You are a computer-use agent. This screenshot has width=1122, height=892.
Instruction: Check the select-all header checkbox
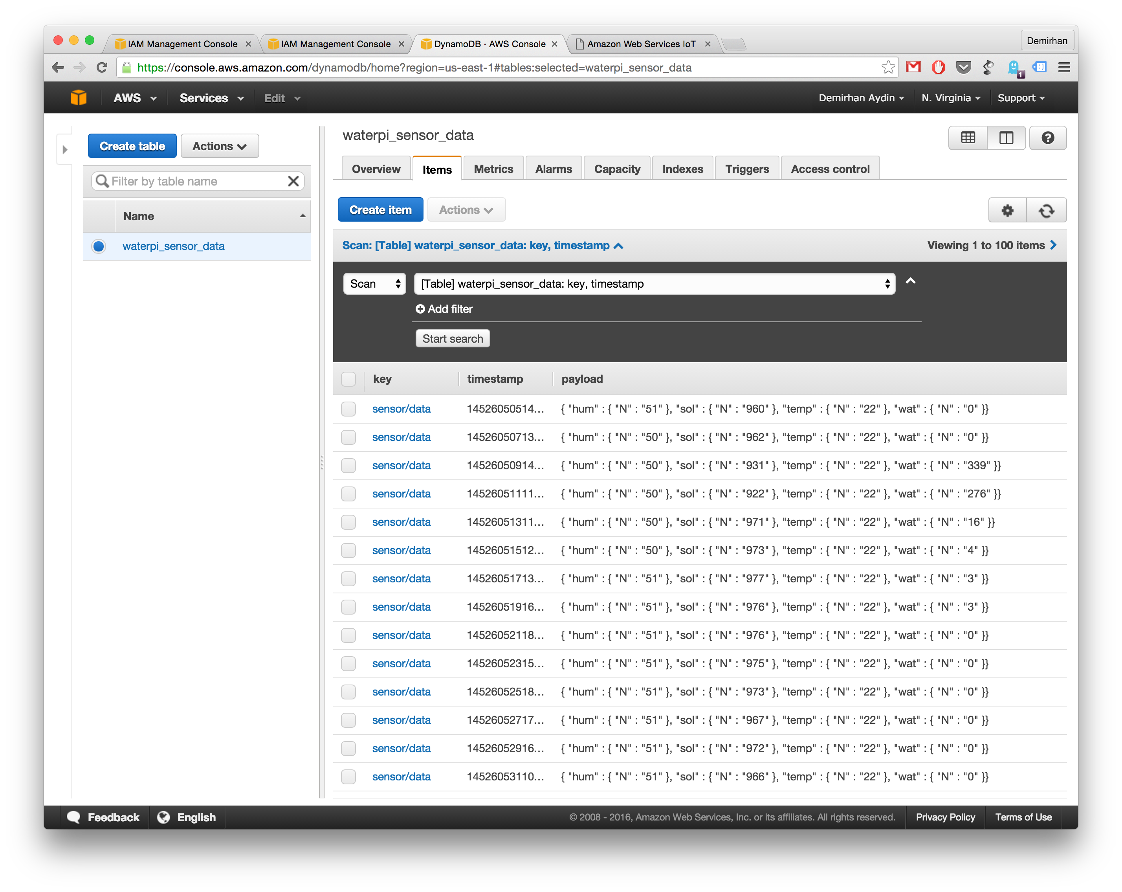(x=348, y=379)
